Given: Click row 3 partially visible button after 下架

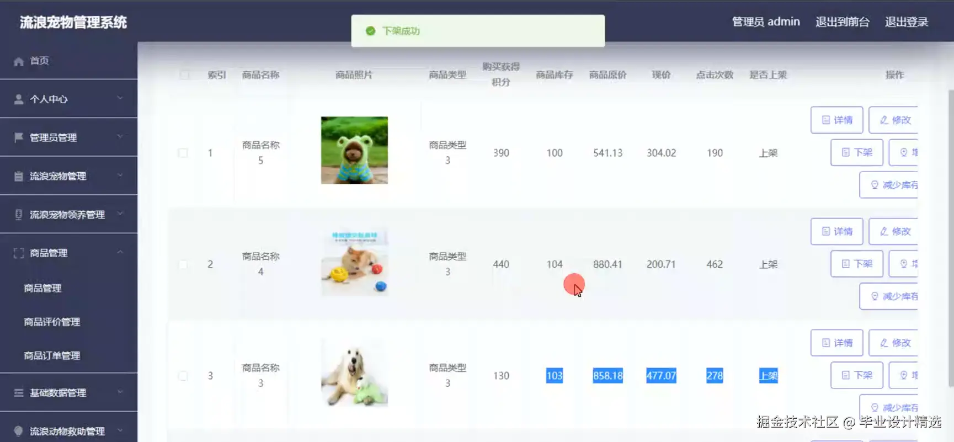Looking at the screenshot, I should pos(903,375).
